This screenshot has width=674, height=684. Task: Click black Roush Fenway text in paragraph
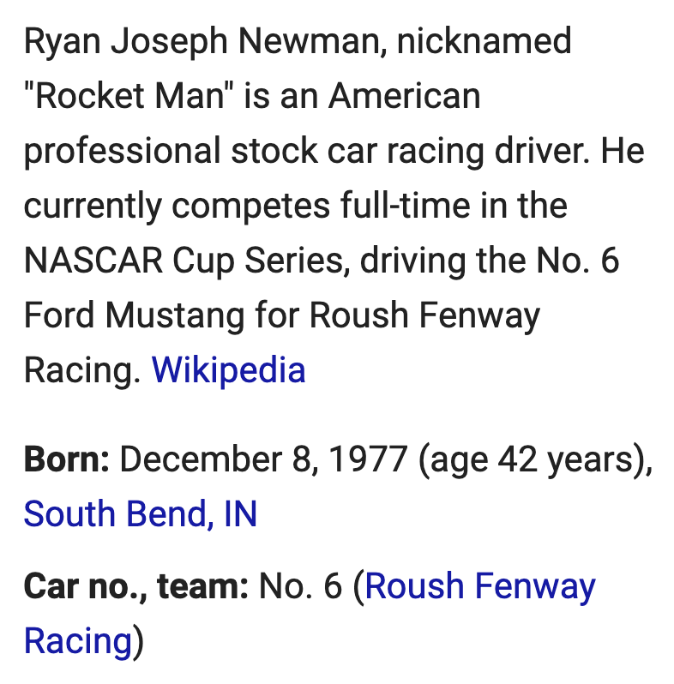pos(424,315)
